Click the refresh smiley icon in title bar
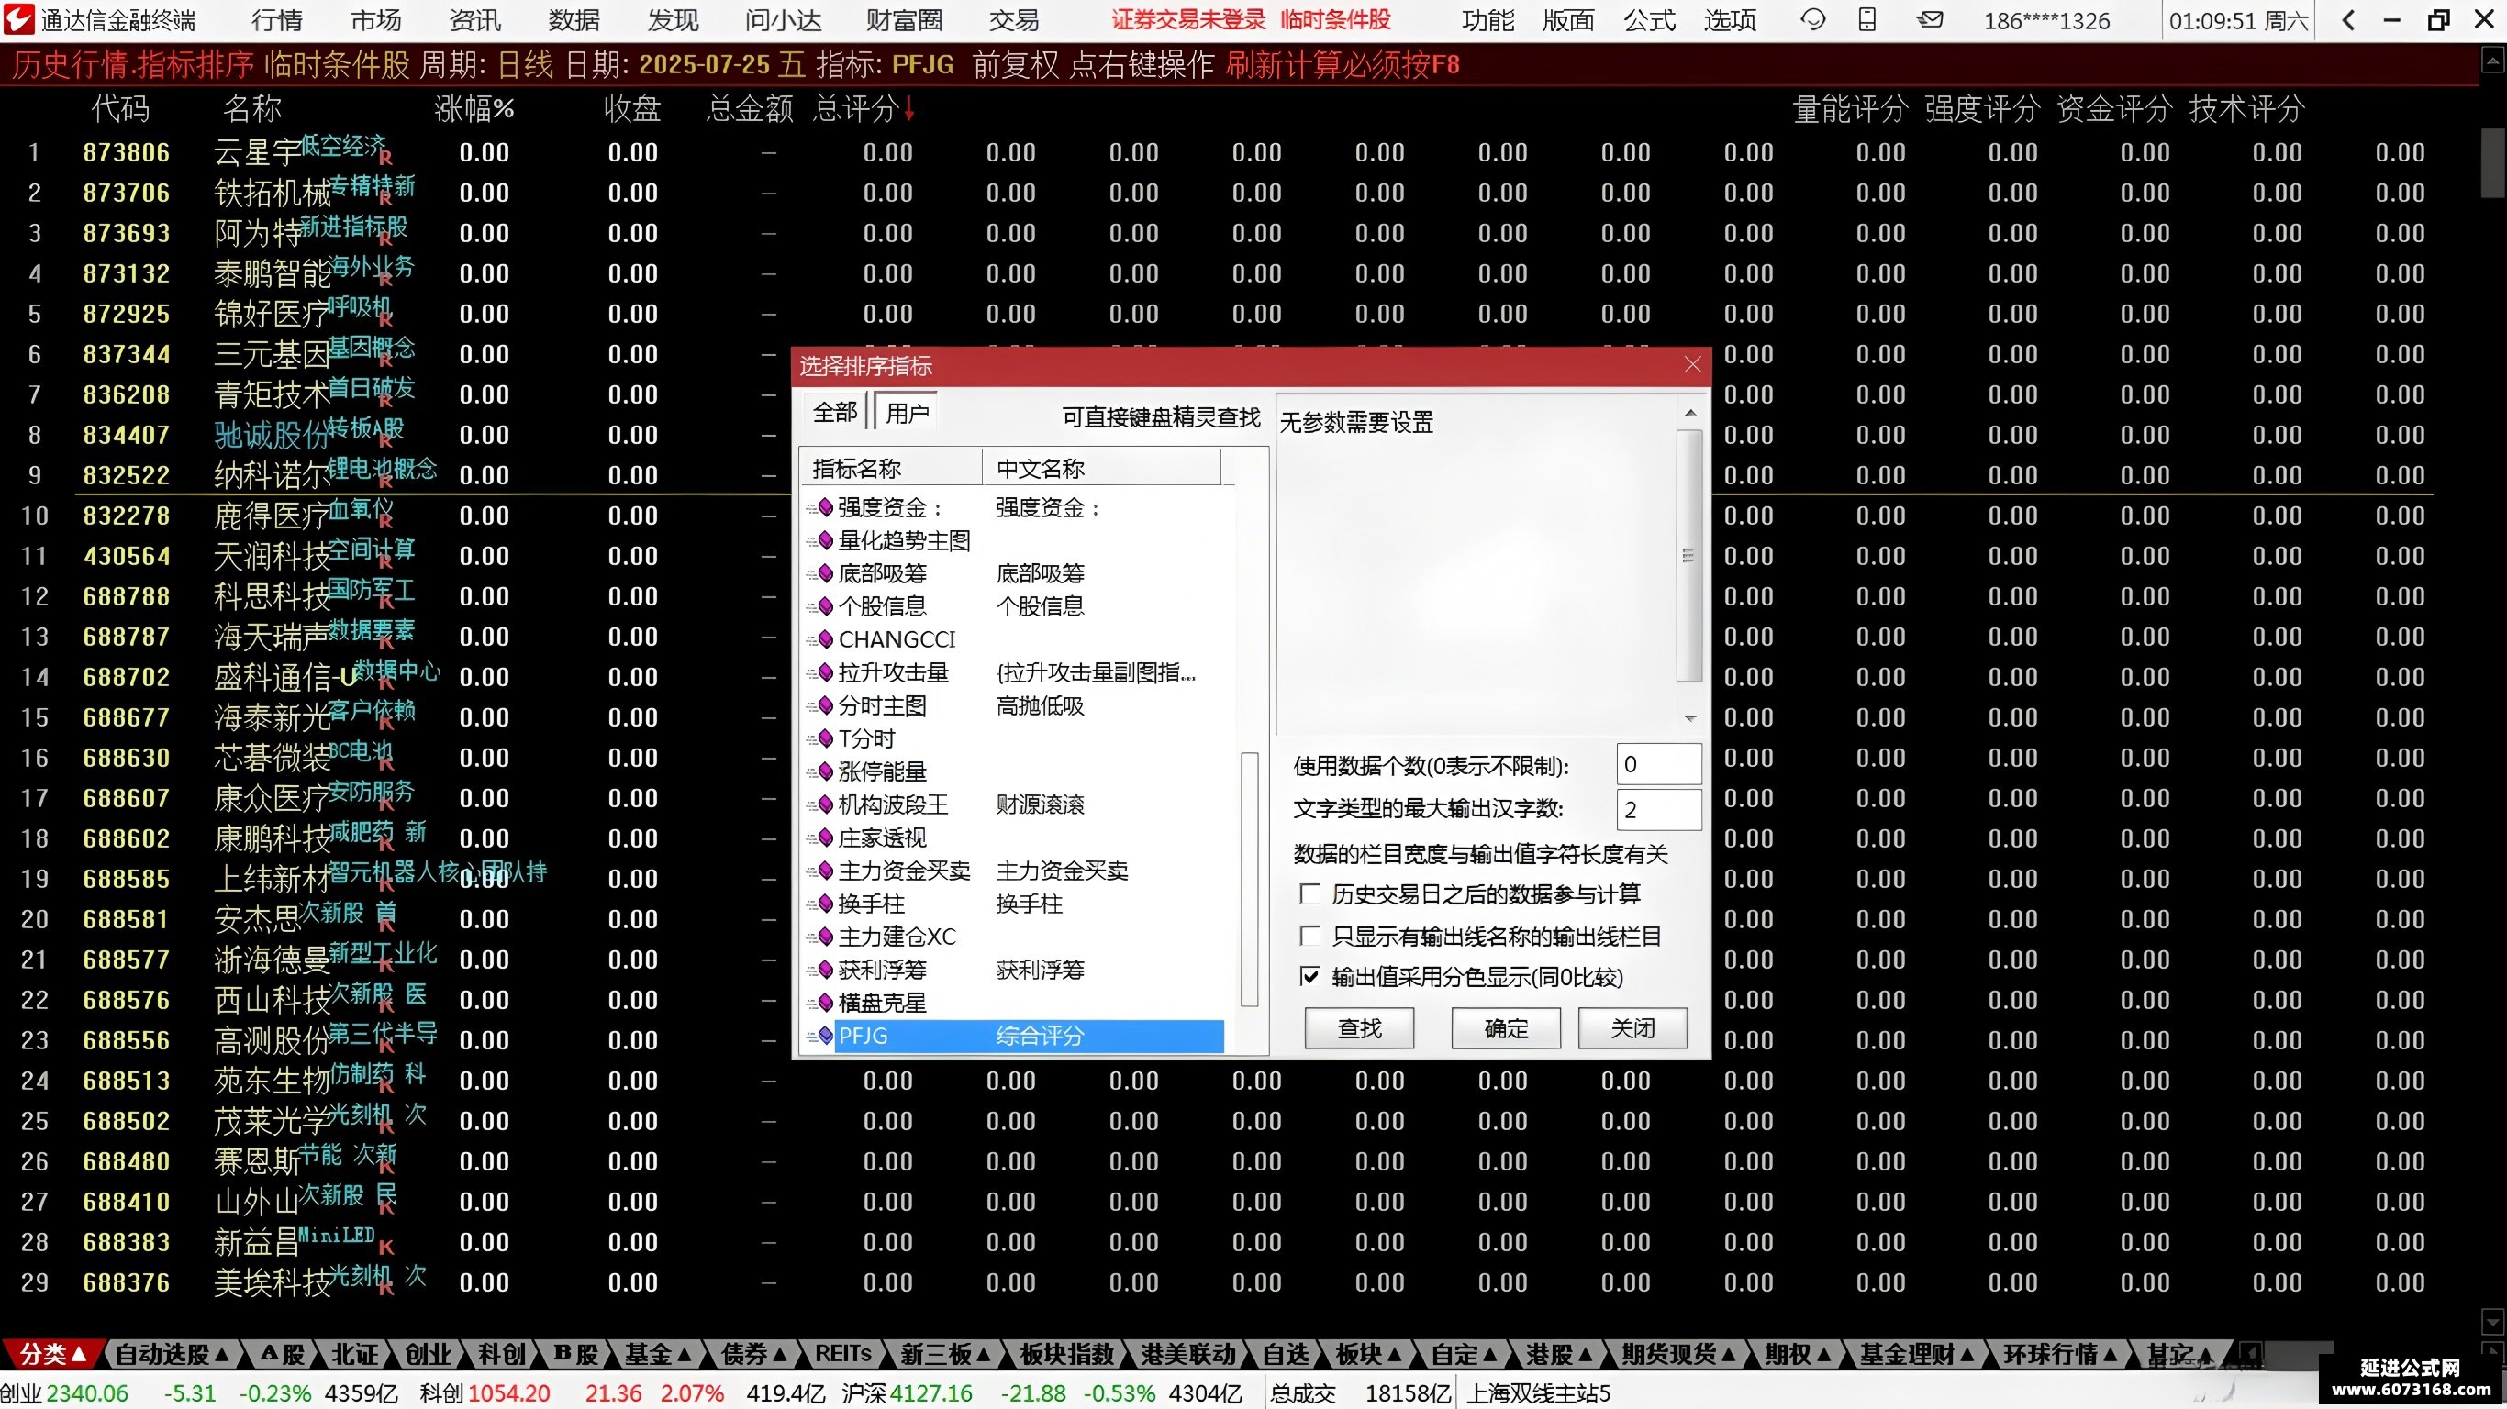The height and width of the screenshot is (1409, 2507). (1813, 19)
